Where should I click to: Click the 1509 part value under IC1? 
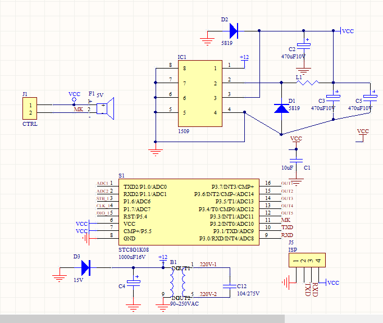(x=184, y=131)
